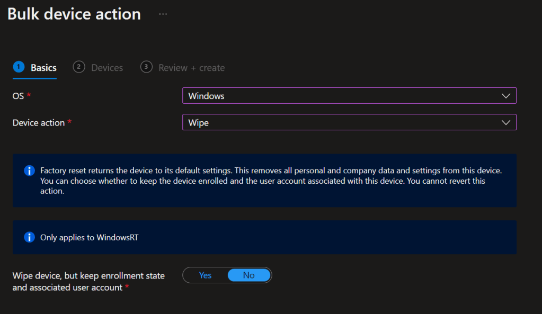Click the info icon in the factory reset notice
This screenshot has height=314, width=542.
point(29,171)
